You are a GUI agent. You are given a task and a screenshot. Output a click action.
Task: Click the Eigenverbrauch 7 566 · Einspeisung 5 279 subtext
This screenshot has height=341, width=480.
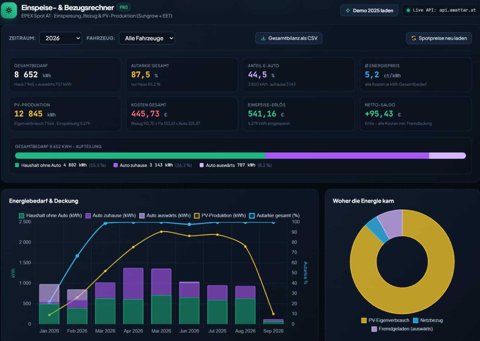52,123
